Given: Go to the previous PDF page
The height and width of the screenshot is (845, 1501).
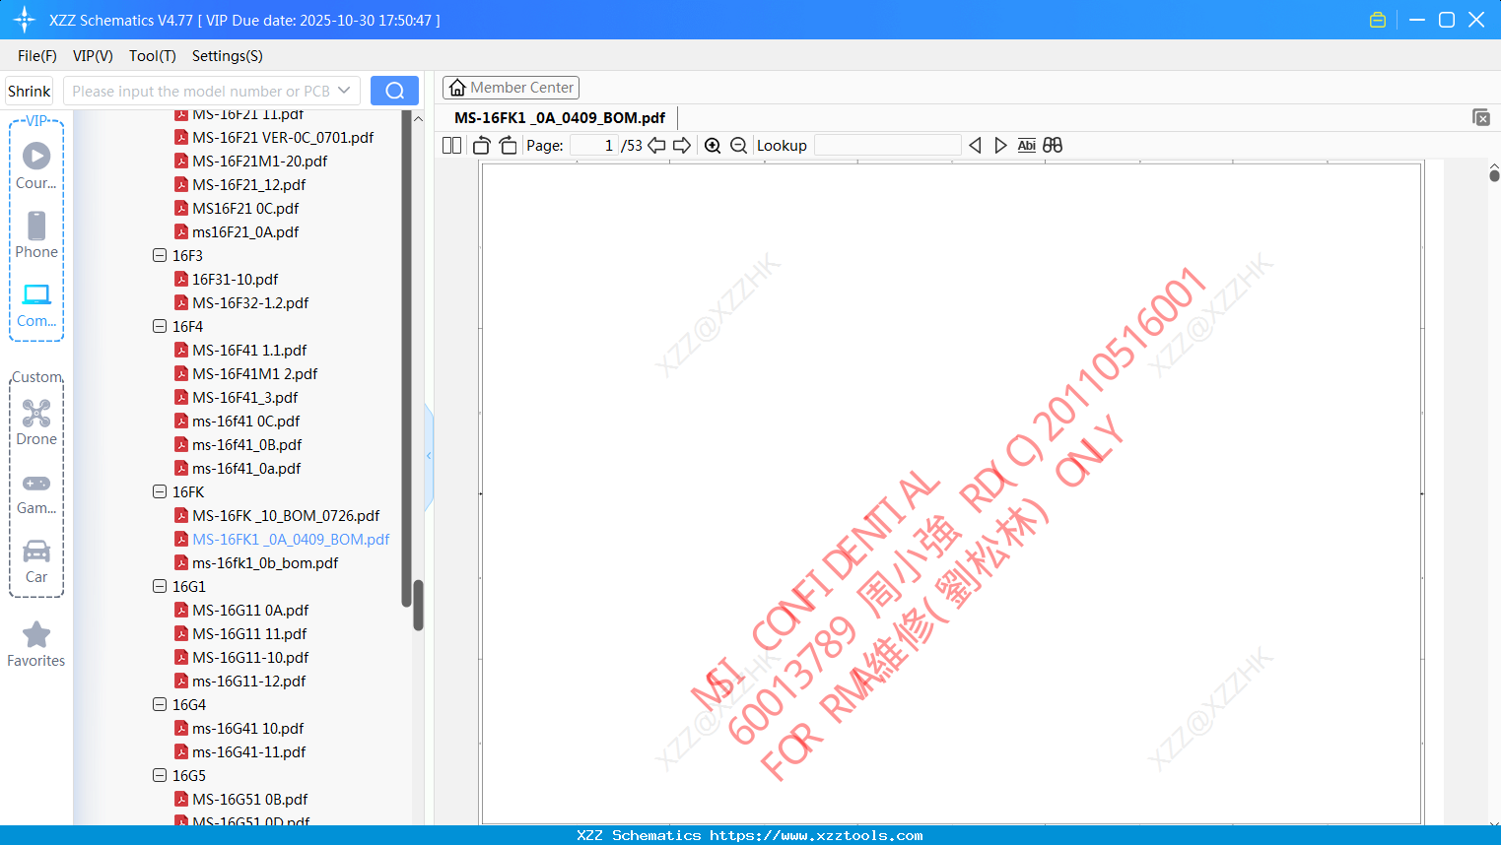Looking at the screenshot, I should (656, 146).
